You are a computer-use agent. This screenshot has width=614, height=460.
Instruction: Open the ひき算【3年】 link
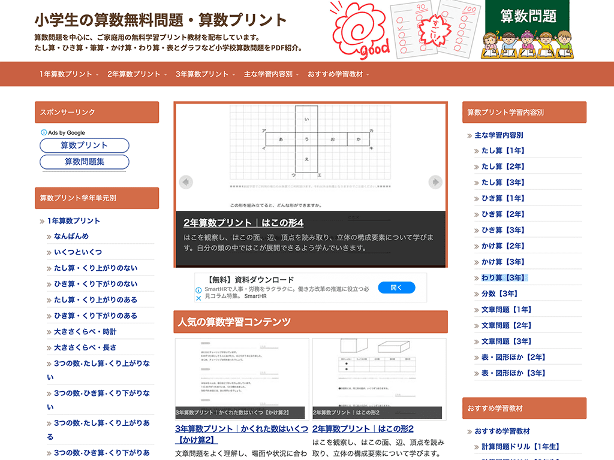pos(503,231)
